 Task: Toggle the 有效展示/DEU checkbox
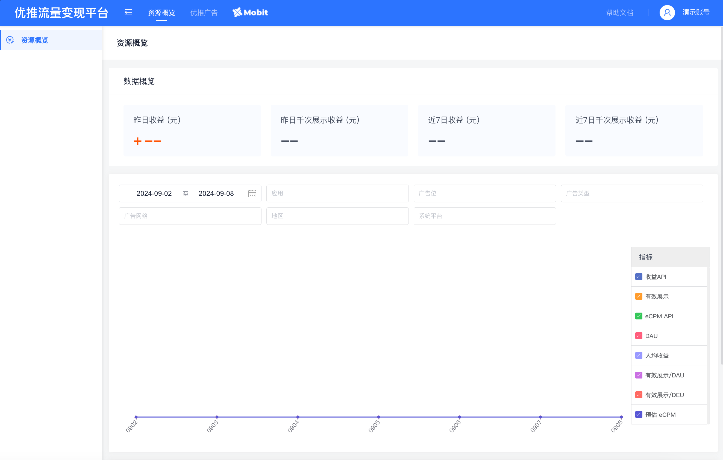tap(639, 395)
